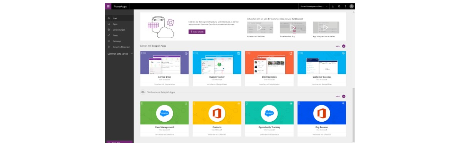Screen dimensions: 453x150
Task: Click the Office logo on Contacts card
Action: (x=217, y=113)
